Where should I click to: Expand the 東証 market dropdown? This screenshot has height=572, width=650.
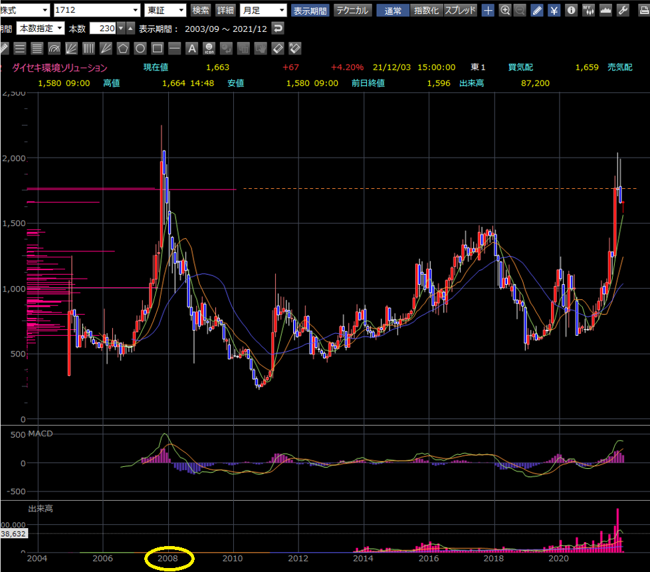coord(165,11)
